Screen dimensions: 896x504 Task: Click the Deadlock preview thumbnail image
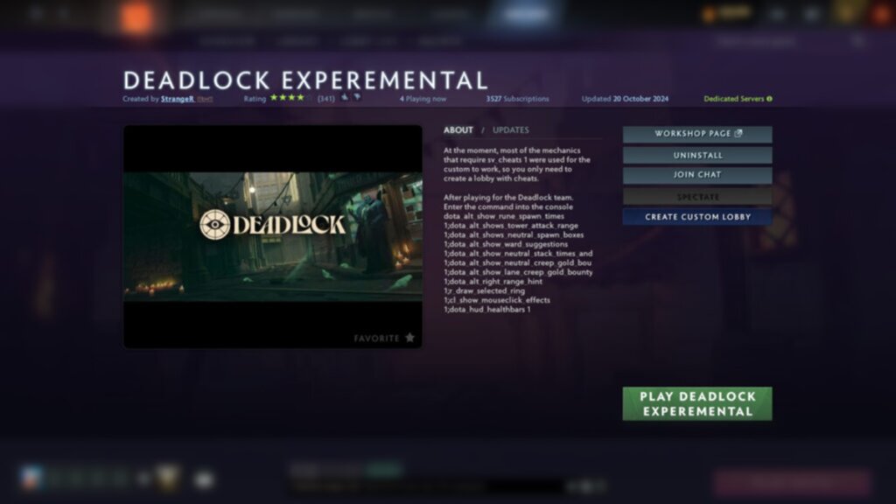271,232
